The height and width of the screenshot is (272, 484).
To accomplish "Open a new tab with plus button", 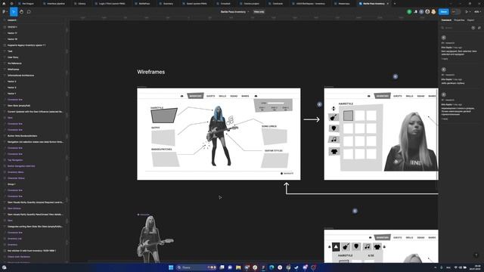I will coord(395,3).
